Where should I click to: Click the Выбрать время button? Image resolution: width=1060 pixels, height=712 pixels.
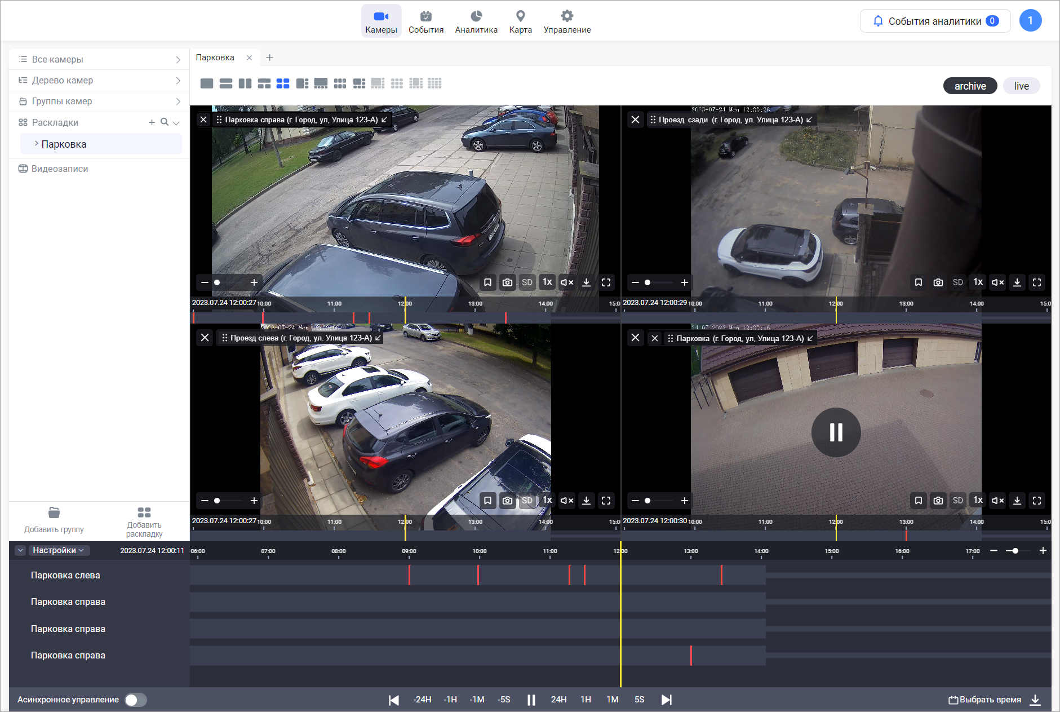[x=984, y=700]
